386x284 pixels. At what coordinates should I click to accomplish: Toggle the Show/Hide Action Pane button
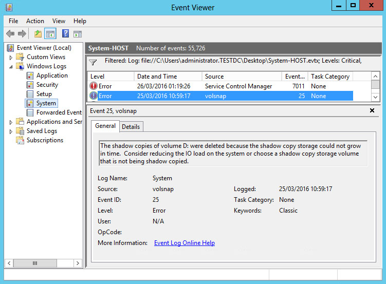[x=78, y=34]
